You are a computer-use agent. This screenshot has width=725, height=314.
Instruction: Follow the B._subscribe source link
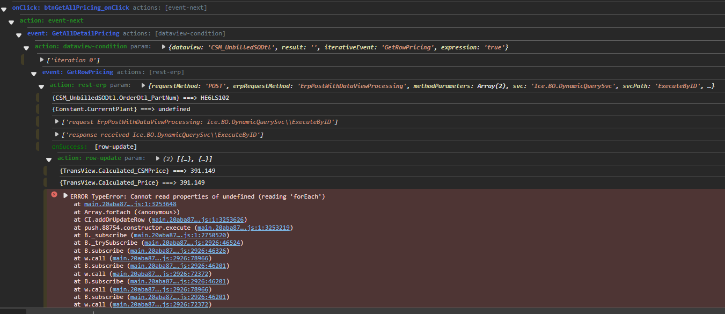pyautogui.click(x=180, y=235)
